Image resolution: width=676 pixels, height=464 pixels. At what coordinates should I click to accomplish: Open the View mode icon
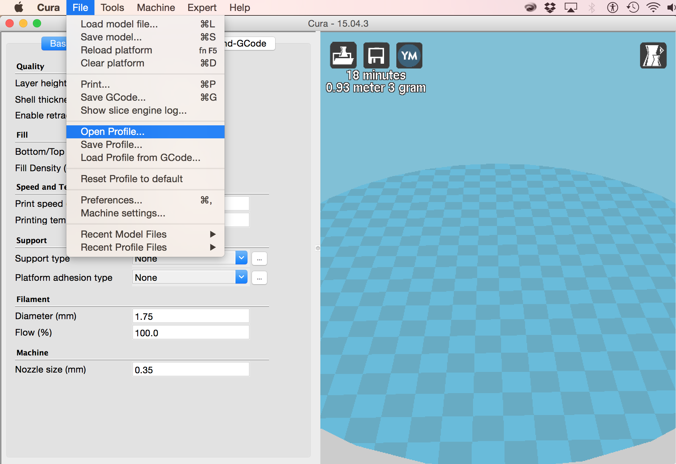[653, 55]
